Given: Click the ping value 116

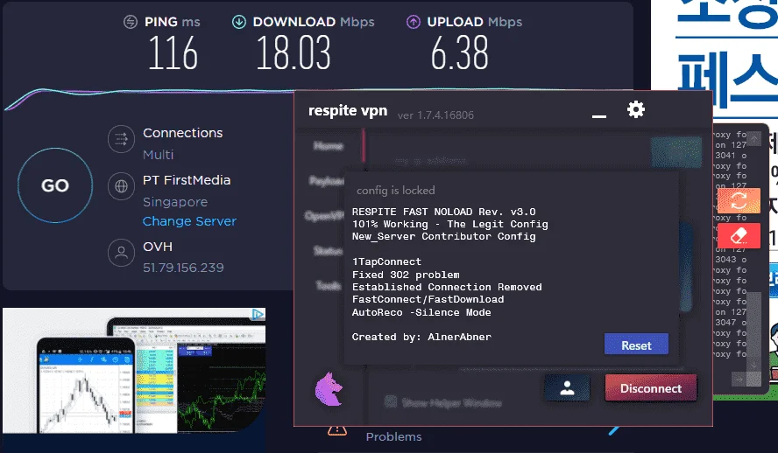Looking at the screenshot, I should pos(173,53).
